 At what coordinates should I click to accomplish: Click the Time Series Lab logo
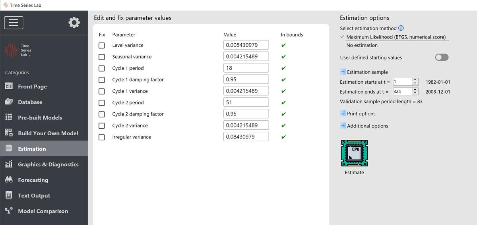click(17, 50)
